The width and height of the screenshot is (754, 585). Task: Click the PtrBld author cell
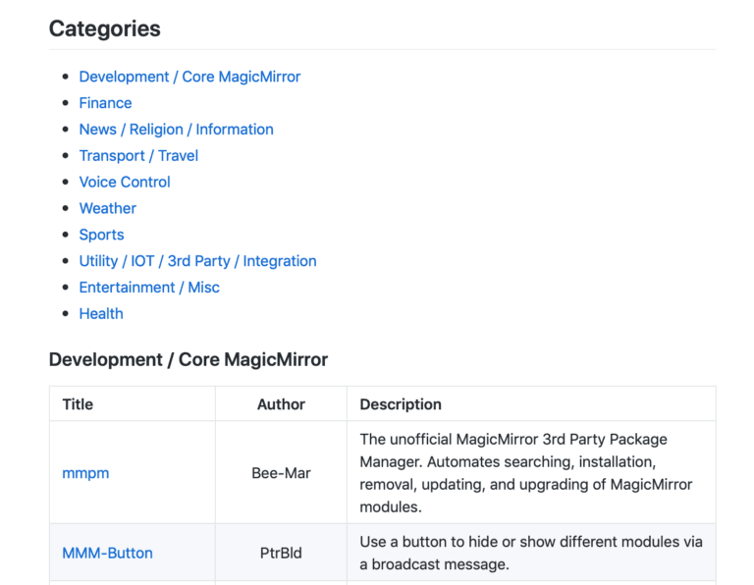(281, 553)
